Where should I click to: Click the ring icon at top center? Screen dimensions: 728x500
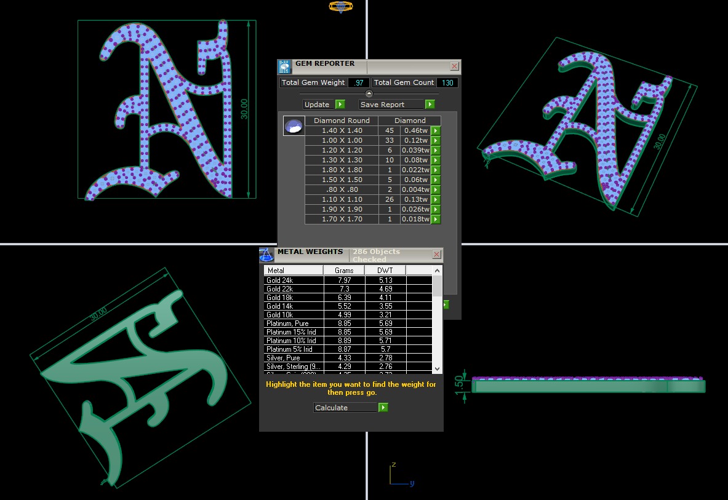(341, 6)
